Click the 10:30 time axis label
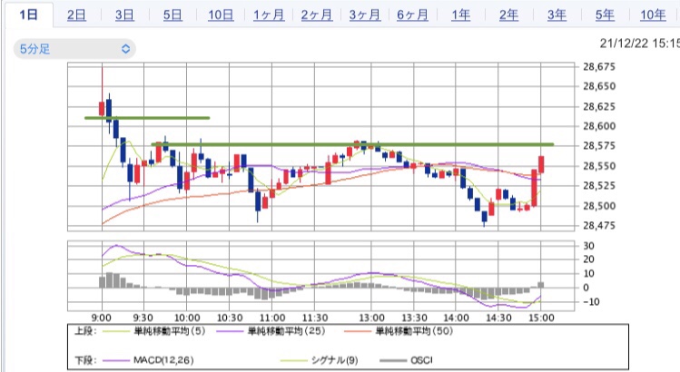Viewport: 680px width, 372px height. coord(230,318)
